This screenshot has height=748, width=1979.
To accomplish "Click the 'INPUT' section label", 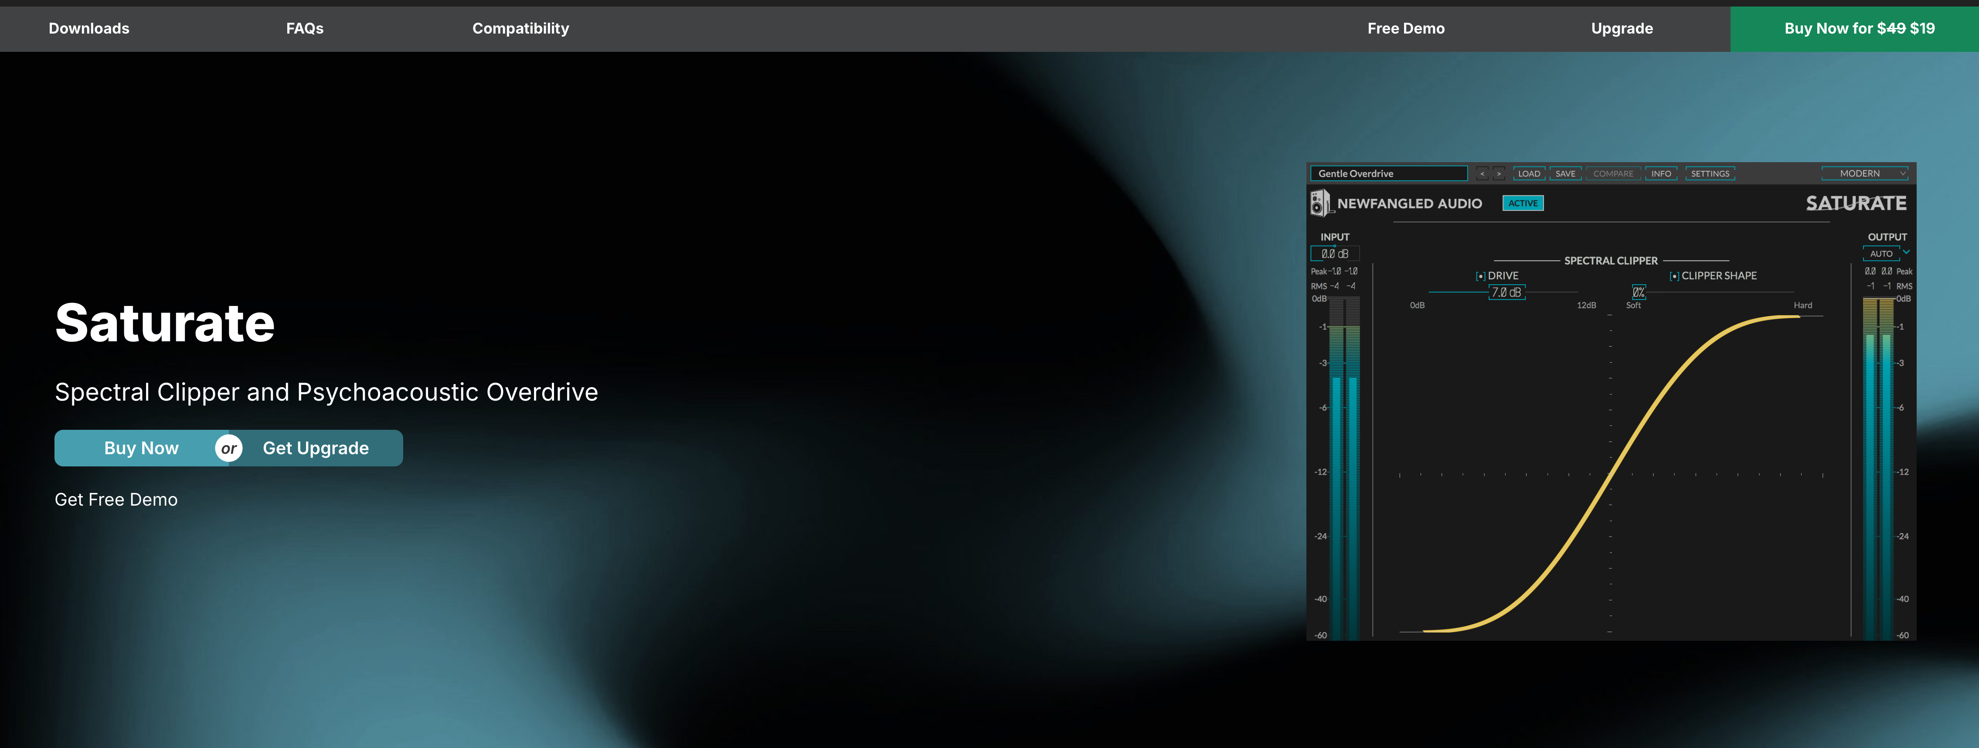I will point(1334,237).
